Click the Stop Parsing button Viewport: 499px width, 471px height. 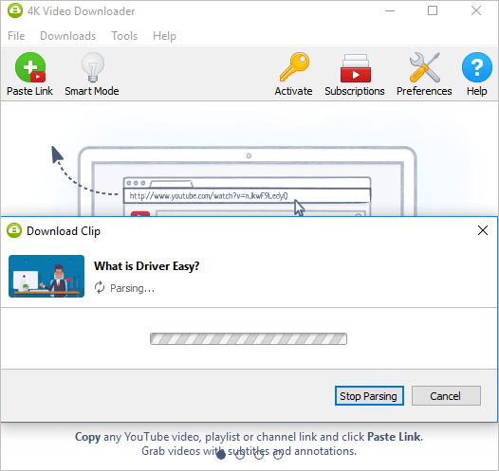(369, 396)
